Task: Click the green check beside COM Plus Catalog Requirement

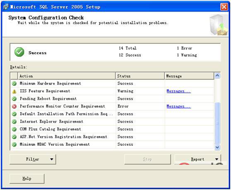Action: coord(14,129)
